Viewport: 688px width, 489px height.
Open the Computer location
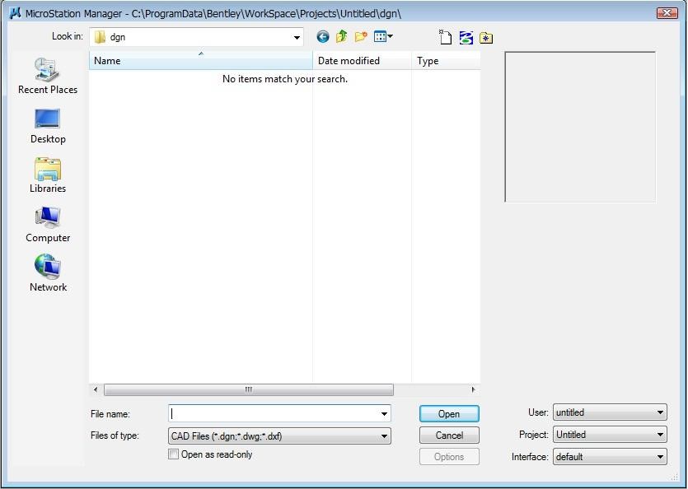[x=48, y=225]
